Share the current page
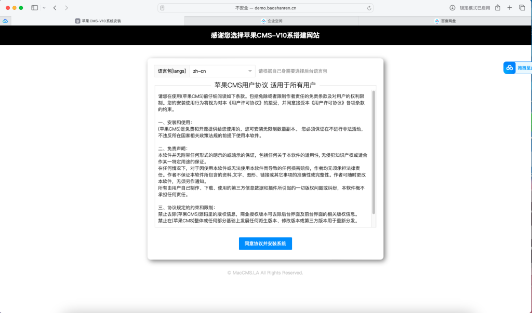Image resolution: width=532 pixels, height=313 pixels. 498,7
